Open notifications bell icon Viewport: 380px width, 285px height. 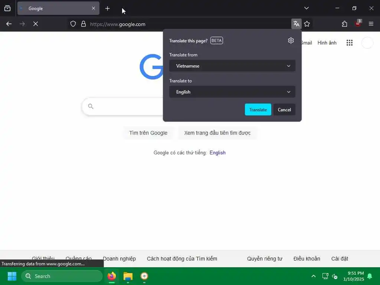point(370,276)
